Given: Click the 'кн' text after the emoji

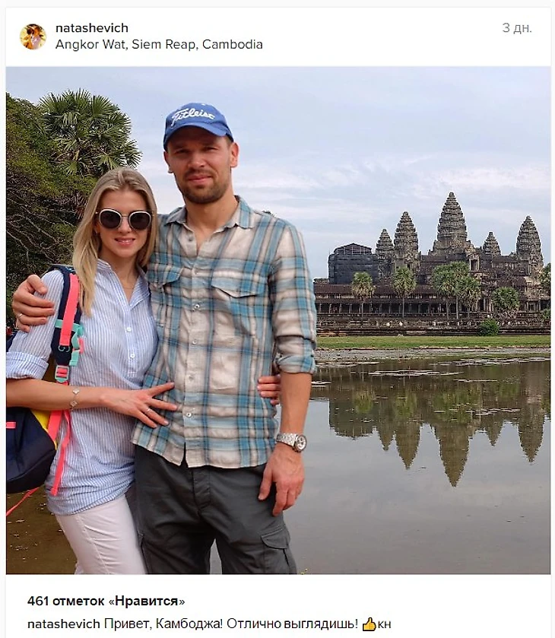Looking at the screenshot, I should point(384,624).
